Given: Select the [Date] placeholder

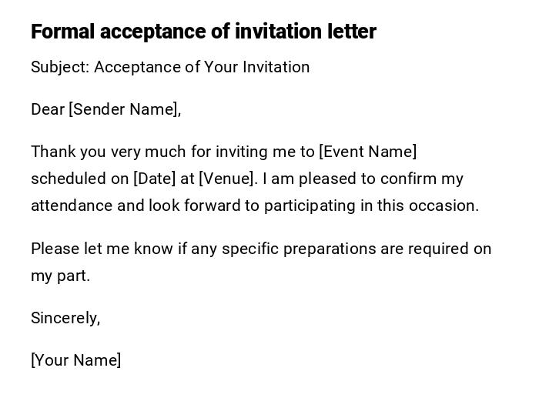Looking at the screenshot, I should [x=155, y=179].
